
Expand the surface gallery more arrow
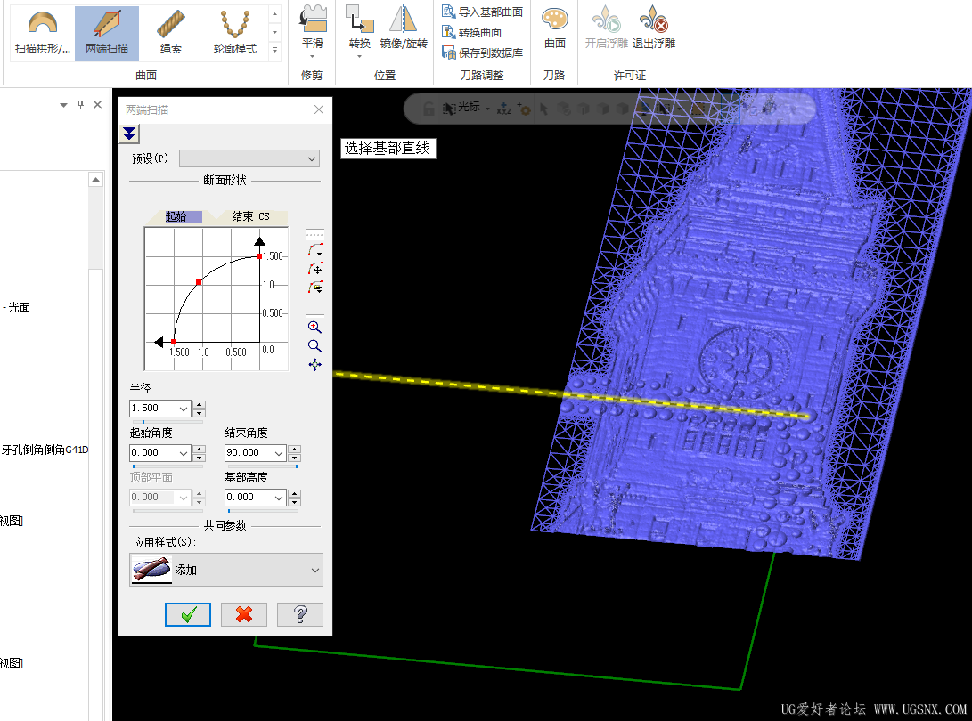274,50
